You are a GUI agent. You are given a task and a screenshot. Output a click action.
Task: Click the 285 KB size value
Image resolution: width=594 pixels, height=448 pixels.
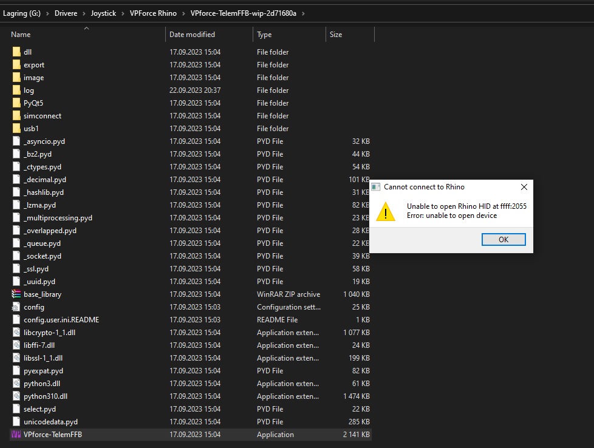[359, 421]
